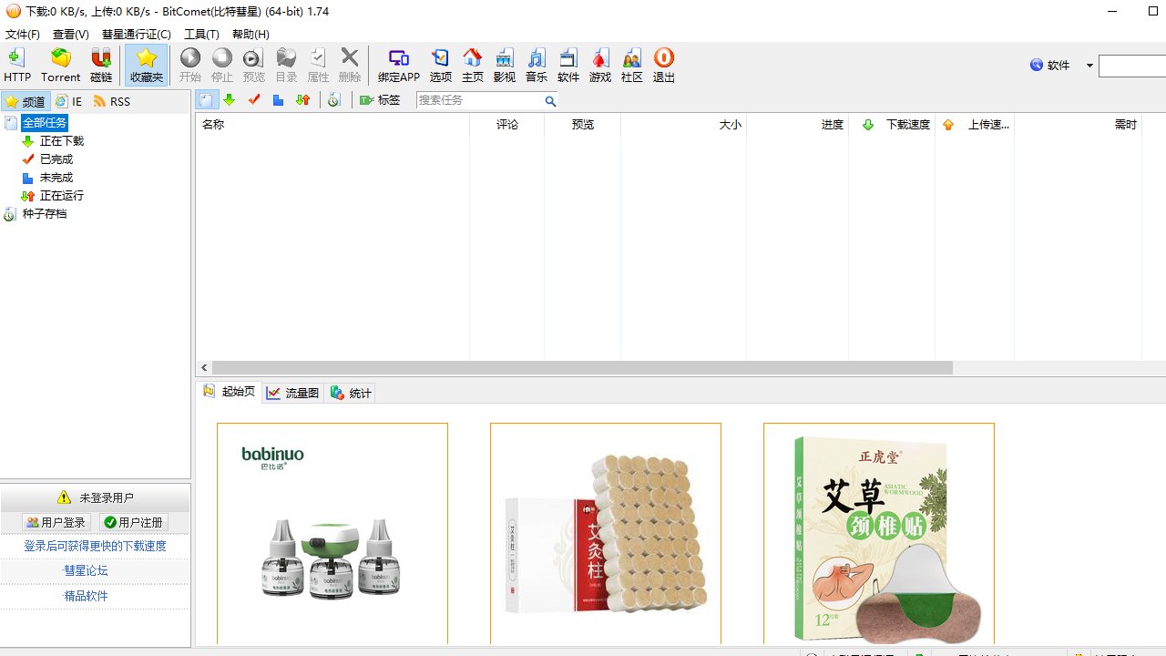
Task: Open the BitComet 选项 (Options) icon
Action: [441, 64]
